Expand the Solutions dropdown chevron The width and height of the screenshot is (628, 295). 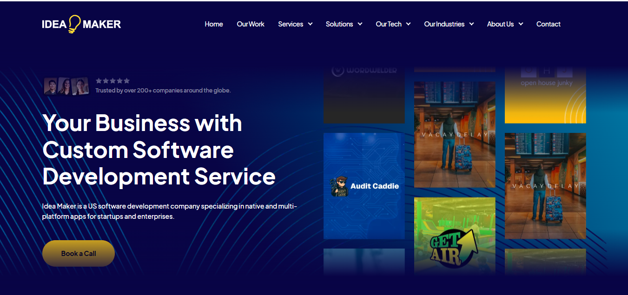pos(360,24)
